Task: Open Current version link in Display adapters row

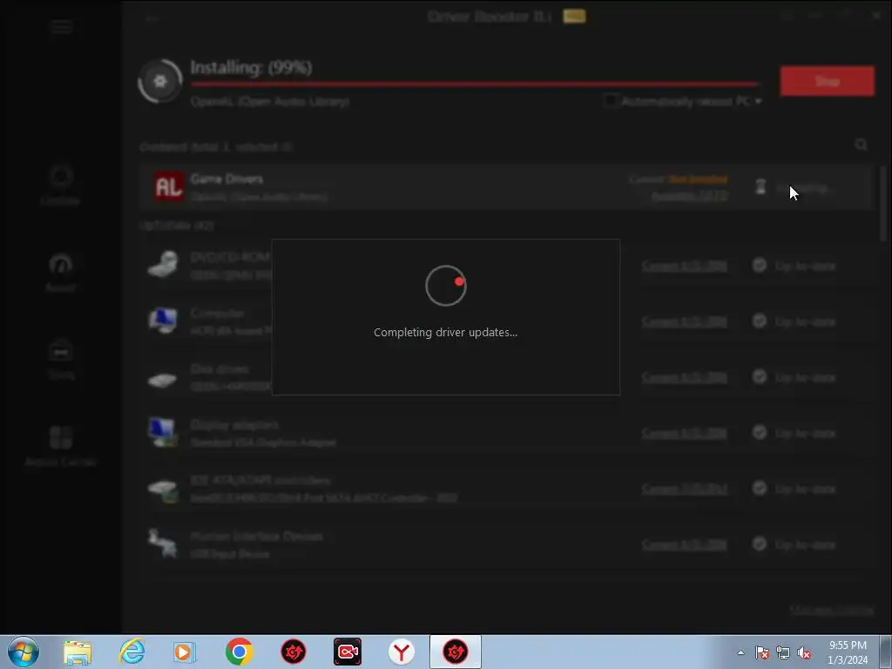Action: (685, 433)
